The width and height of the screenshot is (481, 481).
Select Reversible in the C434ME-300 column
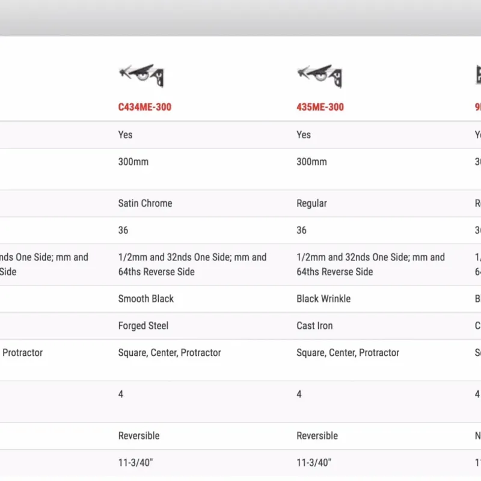tap(139, 436)
